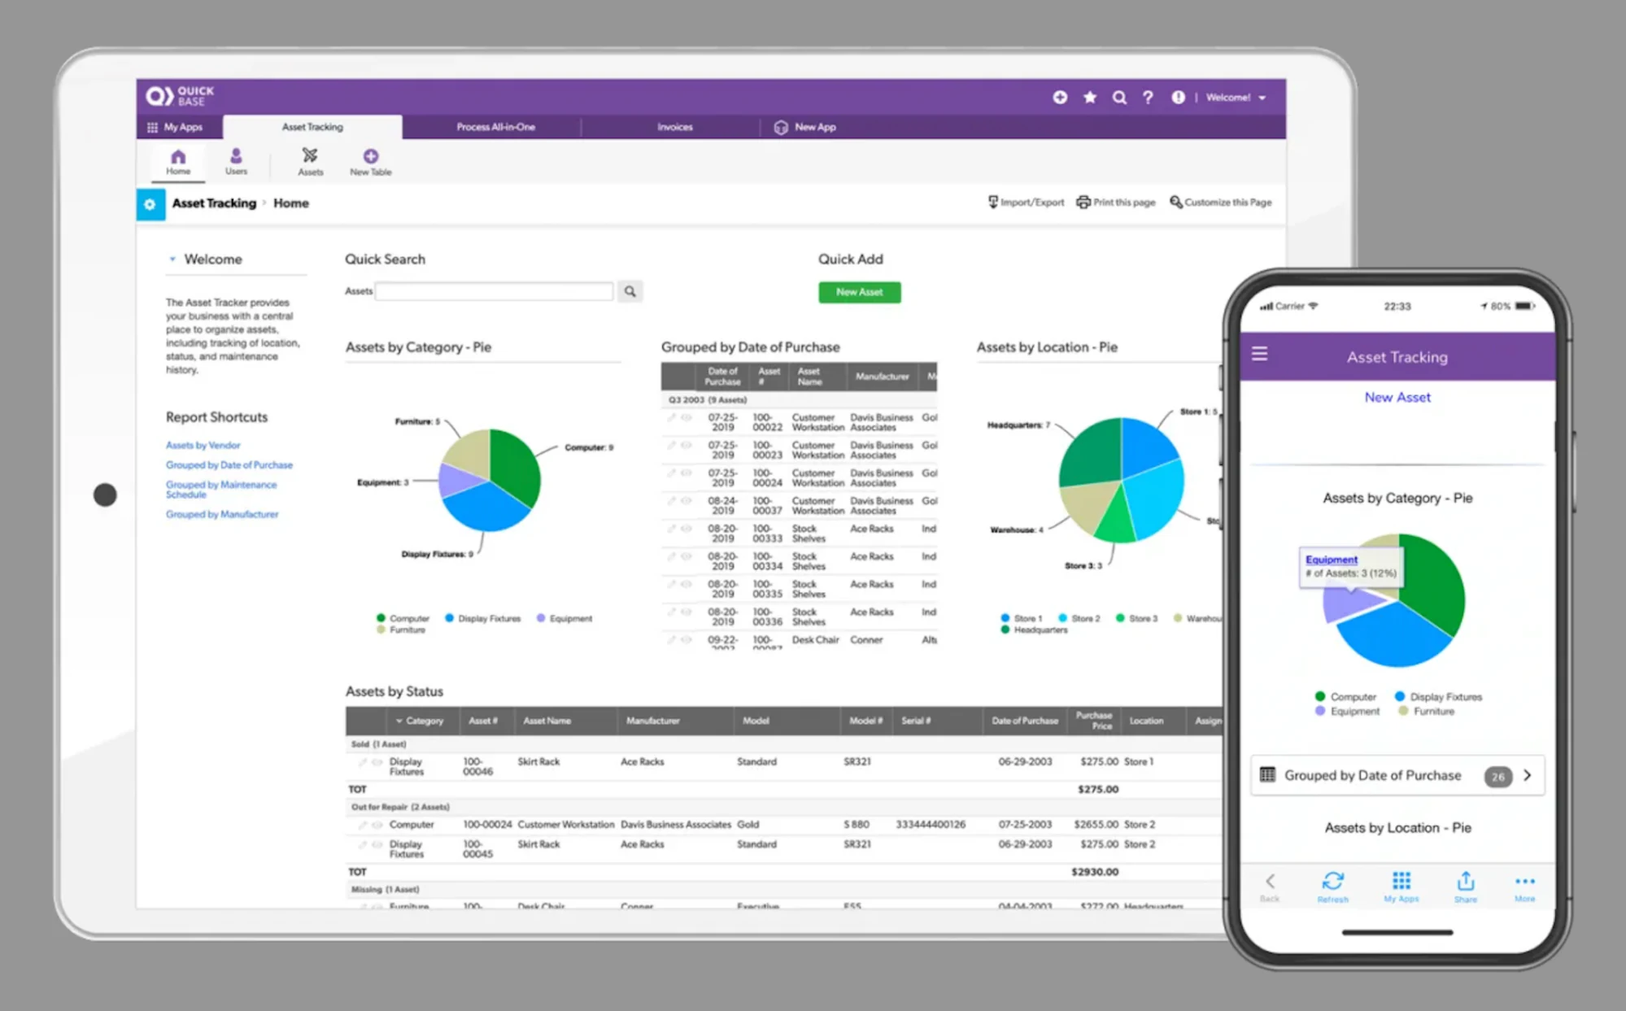Click the Quick Search magnifier button
This screenshot has height=1011, width=1626.
630,291
